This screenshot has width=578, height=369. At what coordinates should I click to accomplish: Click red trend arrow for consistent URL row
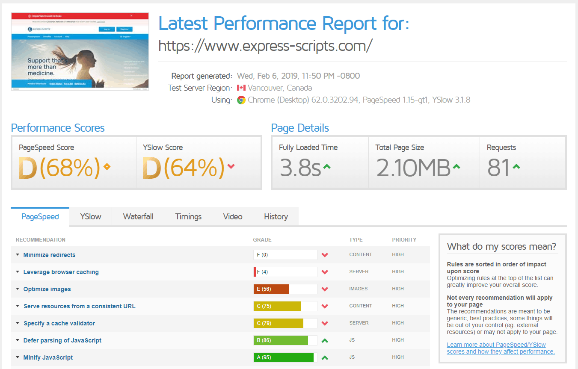pyautogui.click(x=325, y=306)
